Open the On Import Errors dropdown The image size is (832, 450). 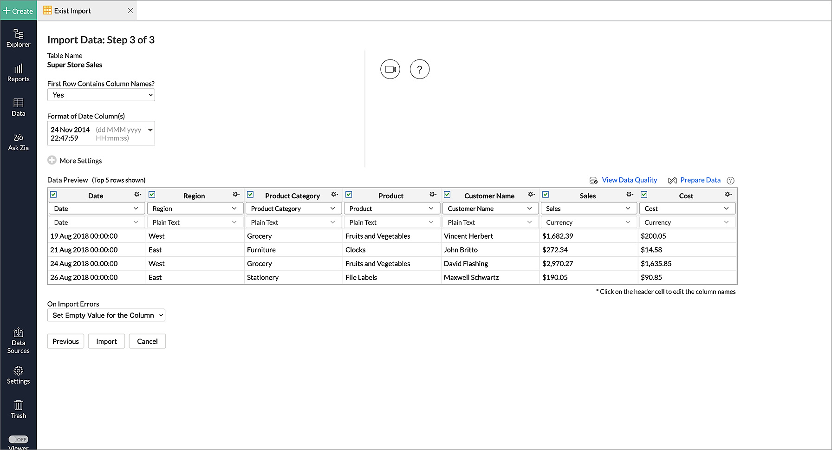106,315
